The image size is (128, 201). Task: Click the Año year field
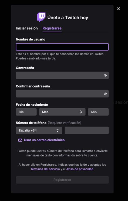click(x=98, y=112)
